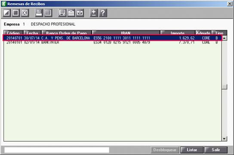Close the Remesas de Recibos window
The image size is (234, 155).
(x=230, y=4)
